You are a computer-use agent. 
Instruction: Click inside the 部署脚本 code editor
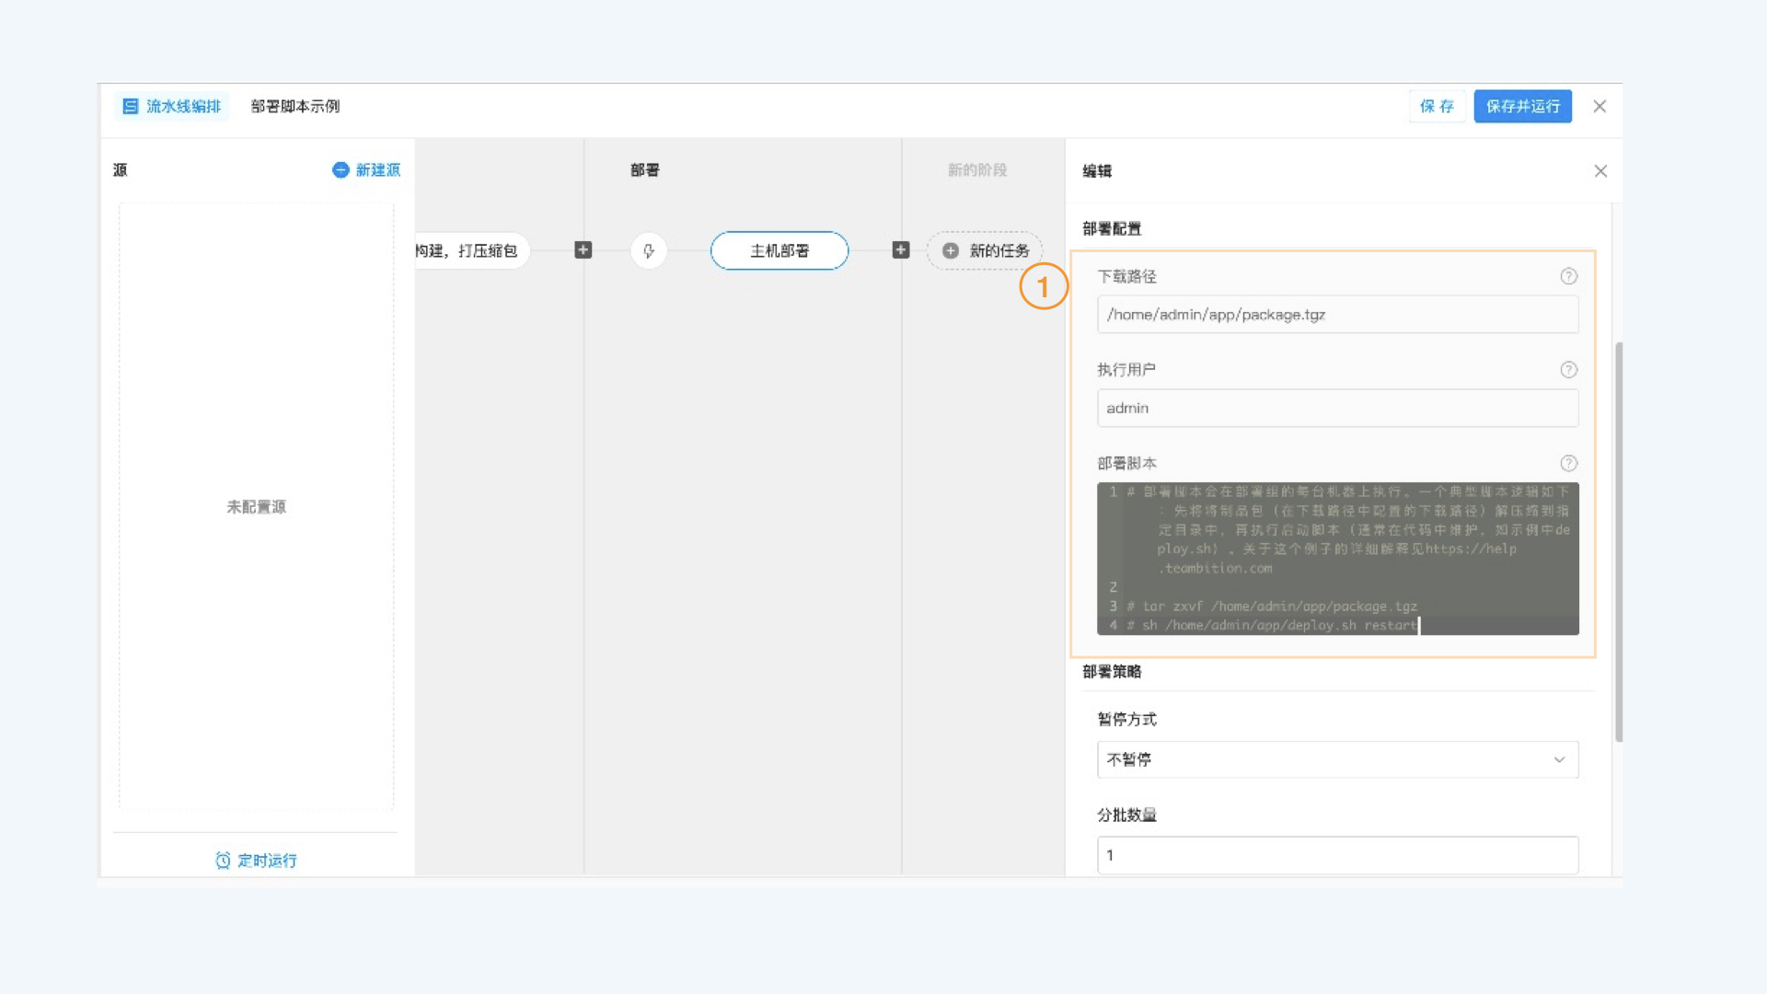tap(1338, 559)
